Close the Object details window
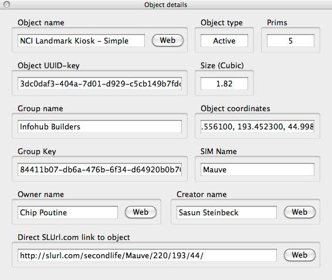Image resolution: width=332 pixels, height=280 pixels. (x=7, y=4)
